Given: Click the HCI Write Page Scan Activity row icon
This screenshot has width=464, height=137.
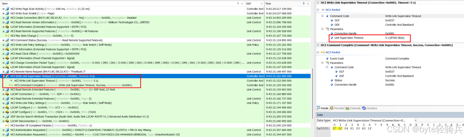Looking at the screenshot, I should 8,9.
